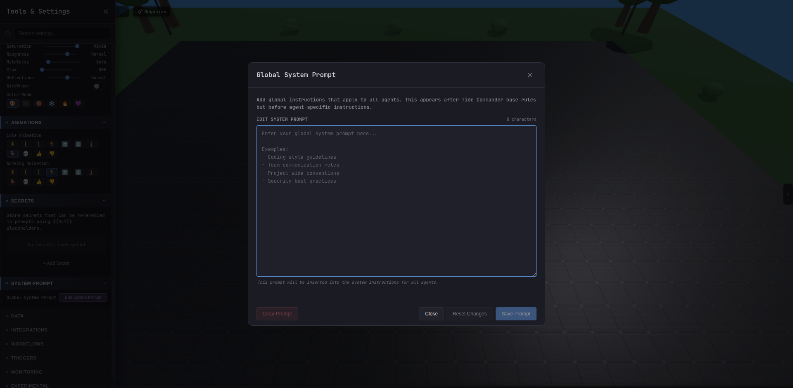Click the 'No secrets configured' text
The image size is (793, 388).
56,245
